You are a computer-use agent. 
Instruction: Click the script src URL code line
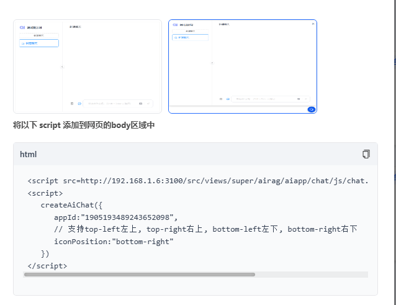point(198,181)
